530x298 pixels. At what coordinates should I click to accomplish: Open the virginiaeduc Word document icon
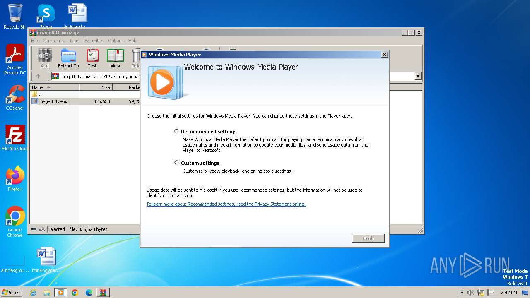click(77, 17)
